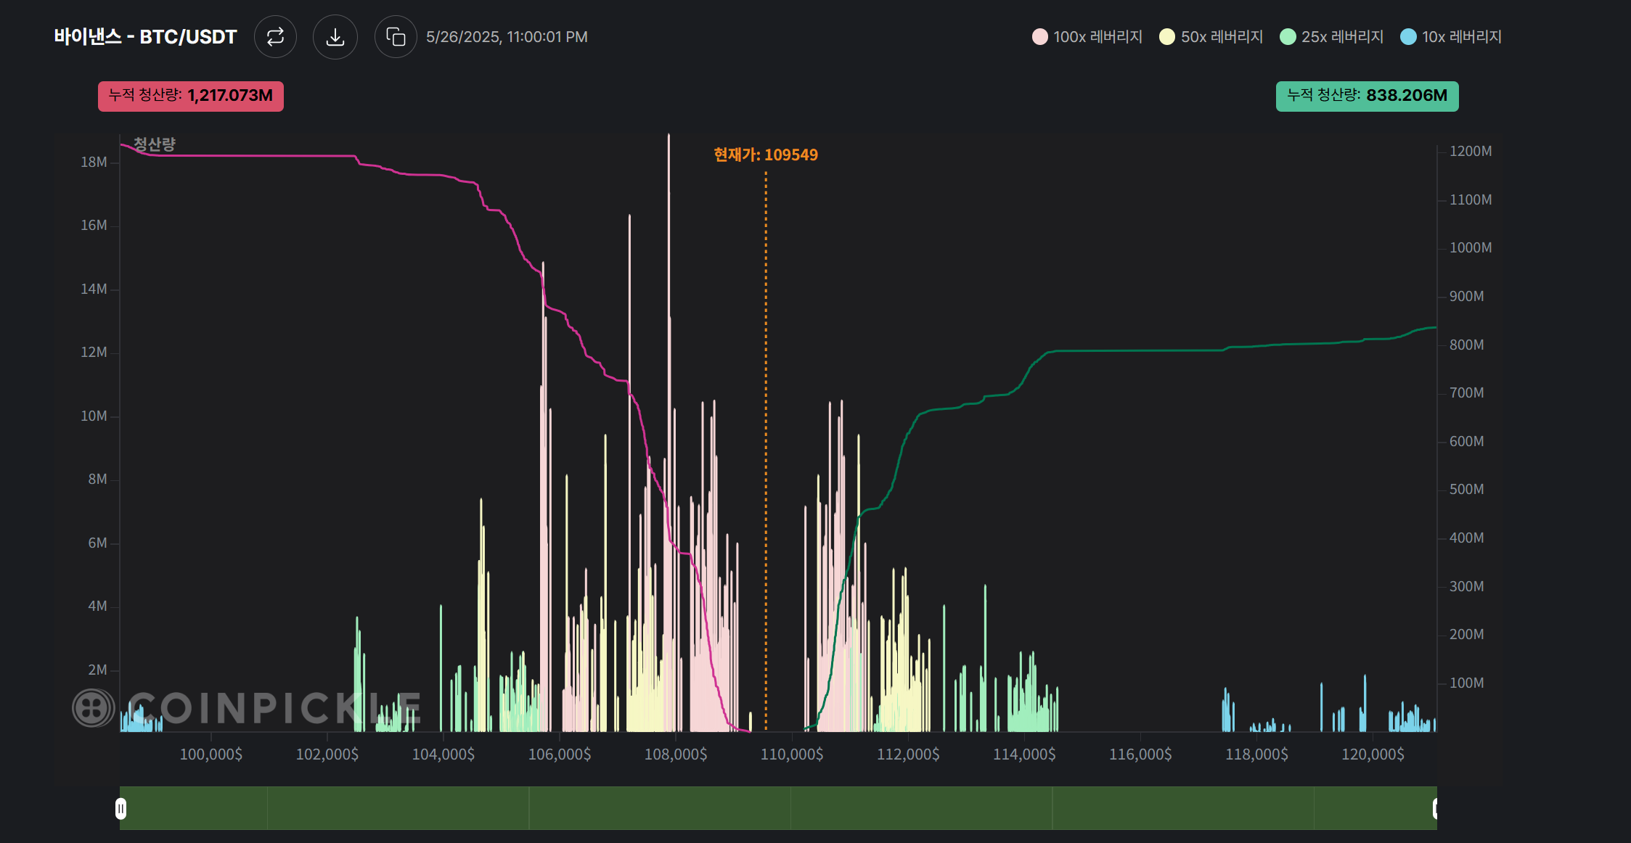Click the 114,000$ x-axis label
This screenshot has width=1631, height=843.
(x=1024, y=754)
